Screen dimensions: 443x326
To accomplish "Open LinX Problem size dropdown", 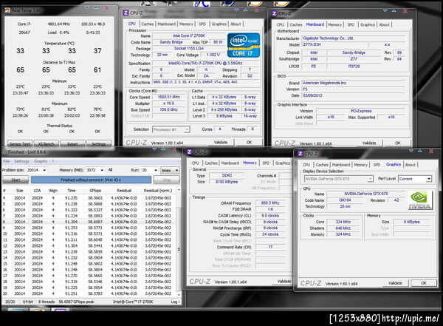I will click(37, 170).
